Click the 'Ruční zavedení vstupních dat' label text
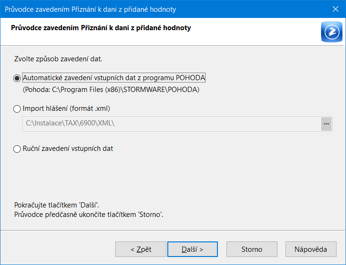The width and height of the screenshot is (346, 265). click(x=68, y=149)
